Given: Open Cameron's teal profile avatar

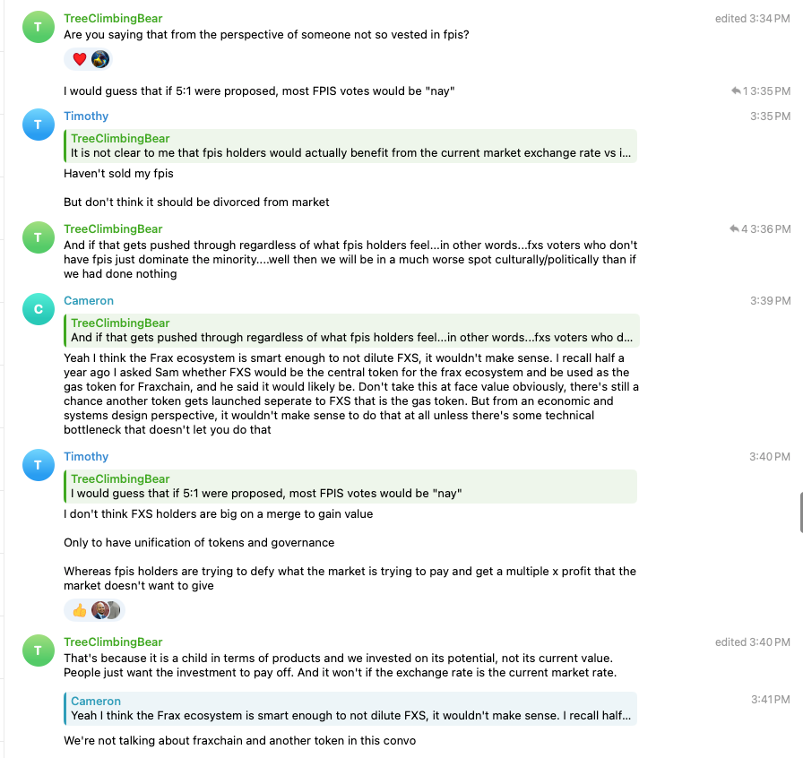Looking at the screenshot, I should [x=37, y=309].
